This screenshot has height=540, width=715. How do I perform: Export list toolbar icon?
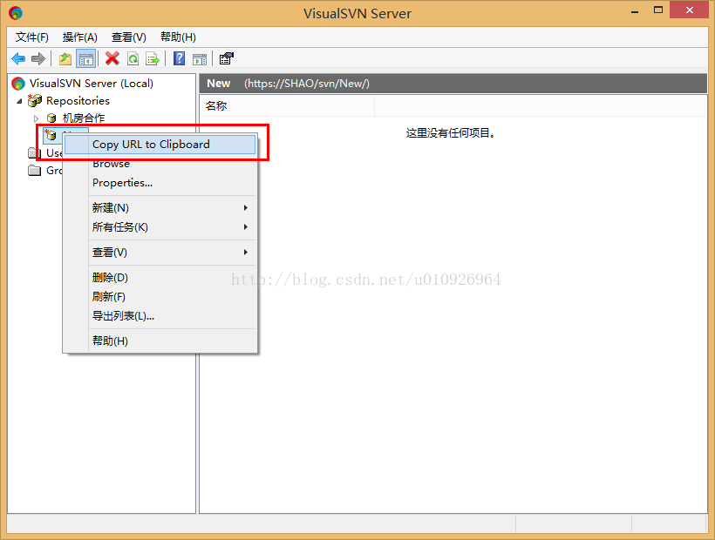click(153, 58)
